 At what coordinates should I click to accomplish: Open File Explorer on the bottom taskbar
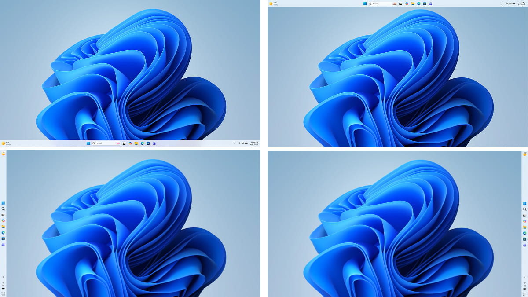click(x=136, y=143)
